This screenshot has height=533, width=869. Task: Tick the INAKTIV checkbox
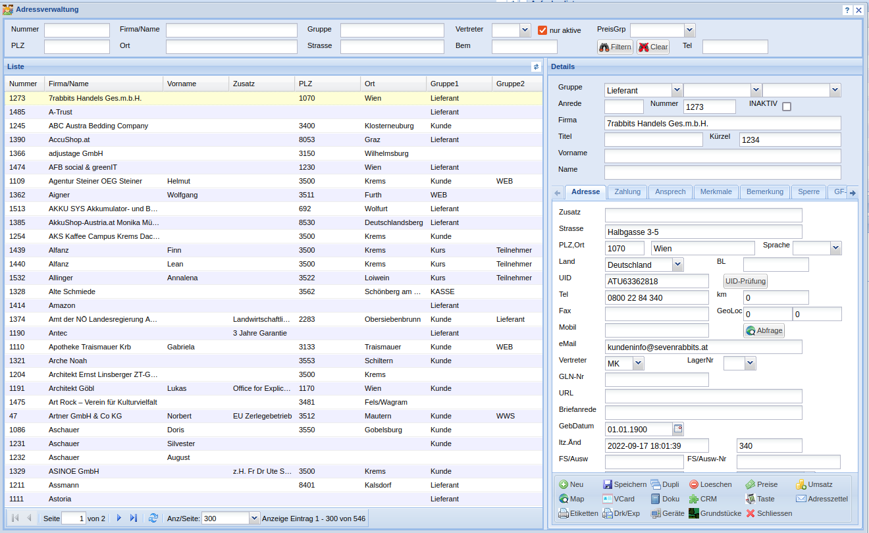click(786, 107)
